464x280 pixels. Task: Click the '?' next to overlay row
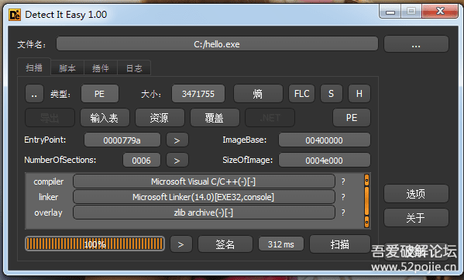coord(343,213)
